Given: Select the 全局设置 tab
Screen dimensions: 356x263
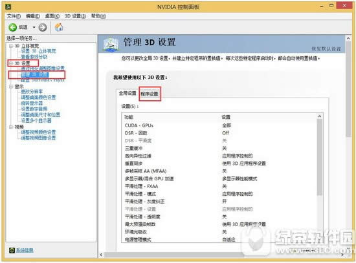Looking at the screenshot, I should pos(128,93).
